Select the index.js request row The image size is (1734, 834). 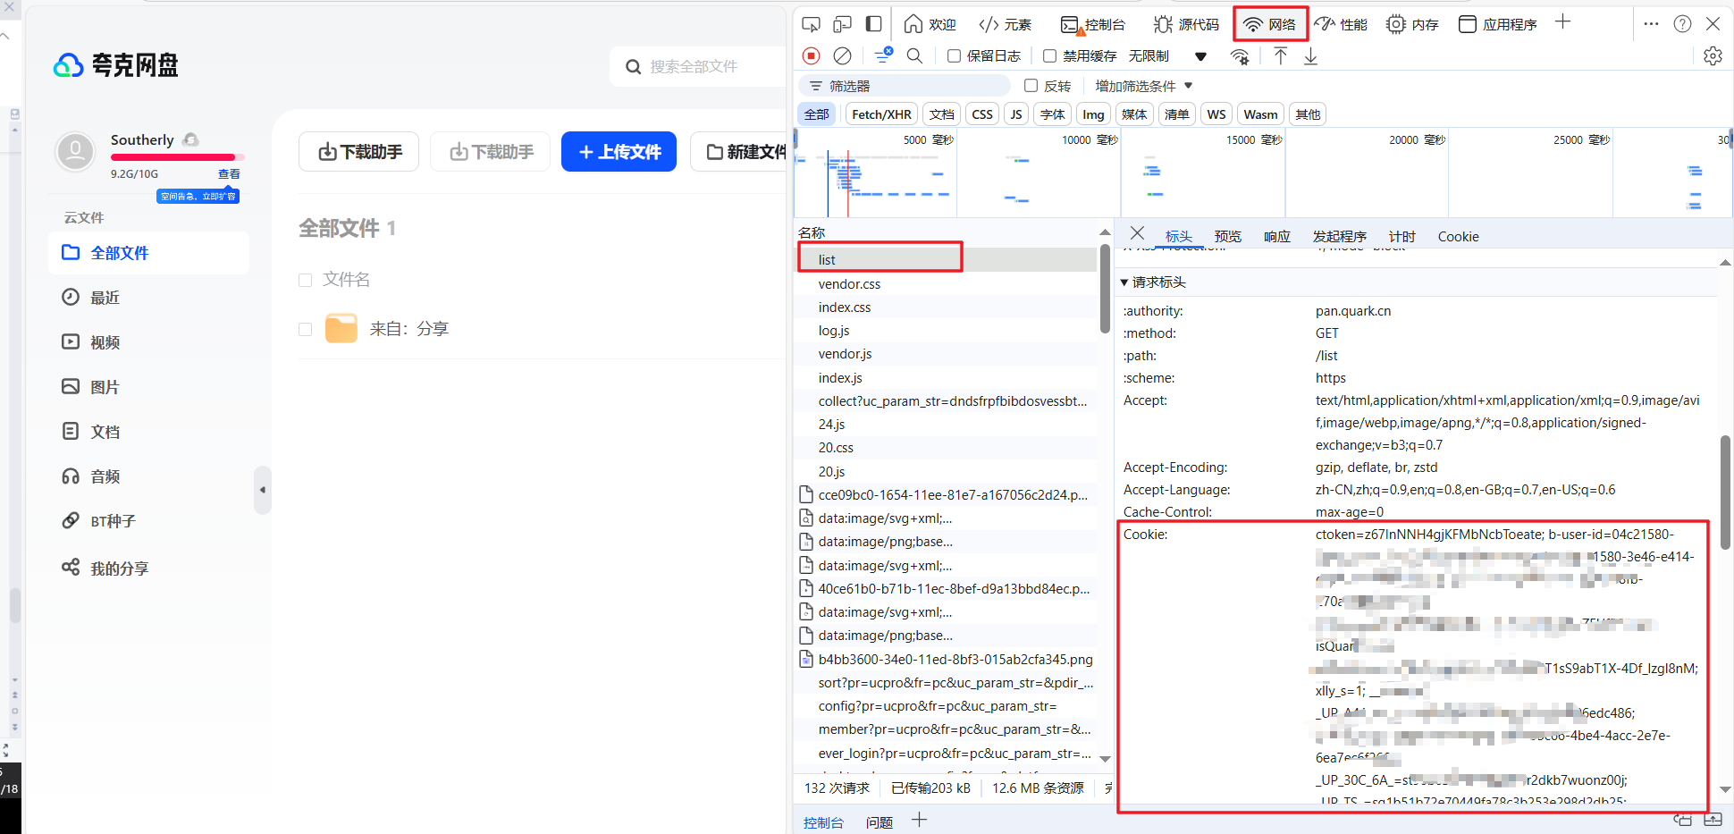click(x=946, y=378)
